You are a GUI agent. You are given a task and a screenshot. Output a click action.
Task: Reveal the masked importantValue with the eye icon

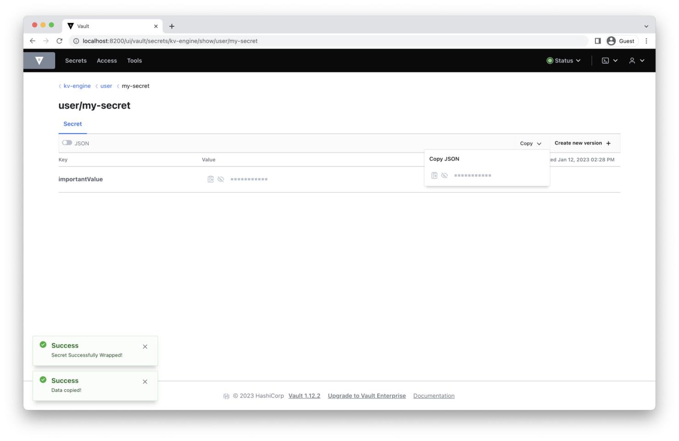pyautogui.click(x=221, y=179)
